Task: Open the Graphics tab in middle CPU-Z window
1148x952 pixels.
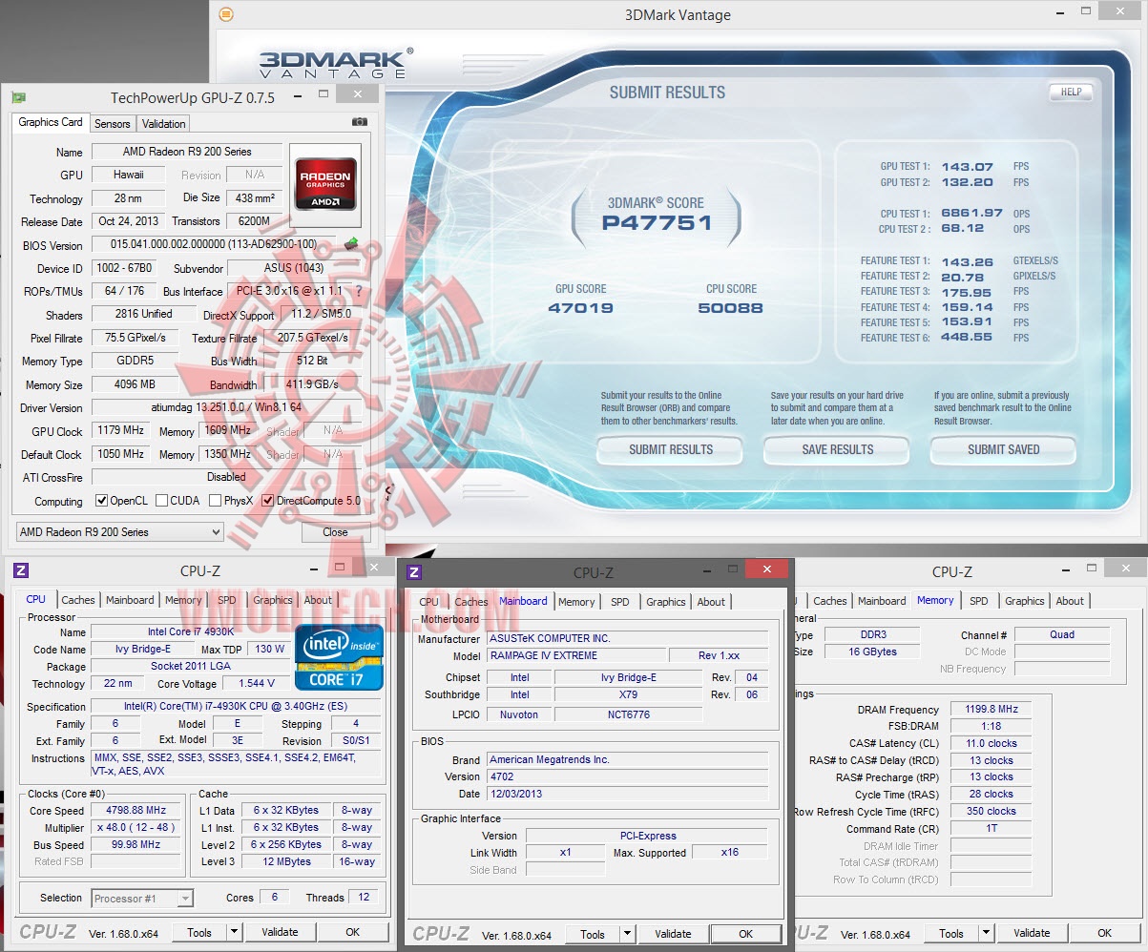Action: [x=666, y=602]
